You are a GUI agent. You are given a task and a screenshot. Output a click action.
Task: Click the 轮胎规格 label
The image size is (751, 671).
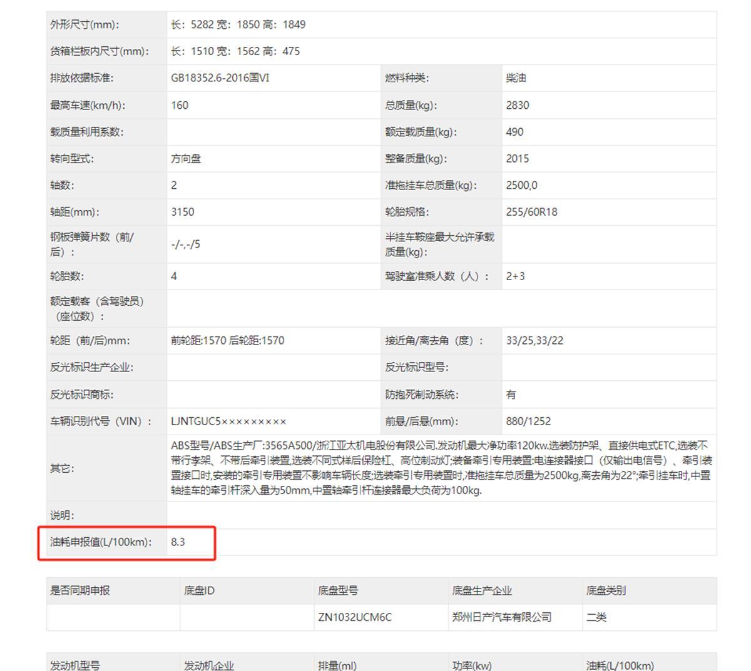click(407, 212)
